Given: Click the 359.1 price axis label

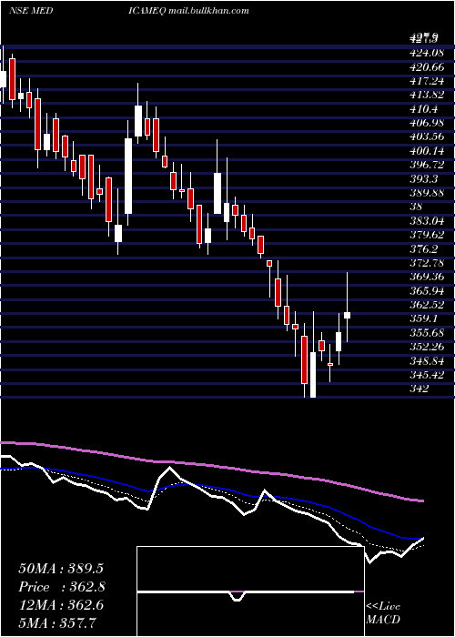Looking at the screenshot, I should (x=423, y=318).
